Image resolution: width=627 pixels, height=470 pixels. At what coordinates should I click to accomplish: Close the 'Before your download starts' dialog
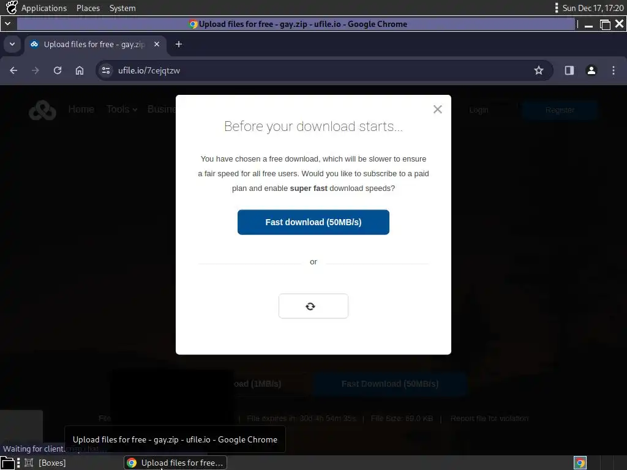tap(437, 109)
